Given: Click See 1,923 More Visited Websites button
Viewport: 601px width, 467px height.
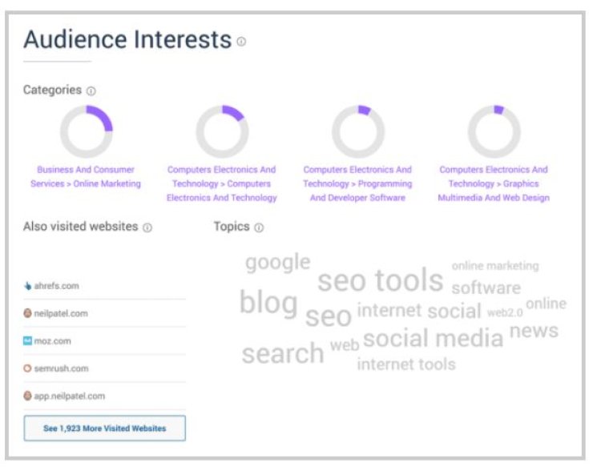Looking at the screenshot, I should [x=105, y=428].
